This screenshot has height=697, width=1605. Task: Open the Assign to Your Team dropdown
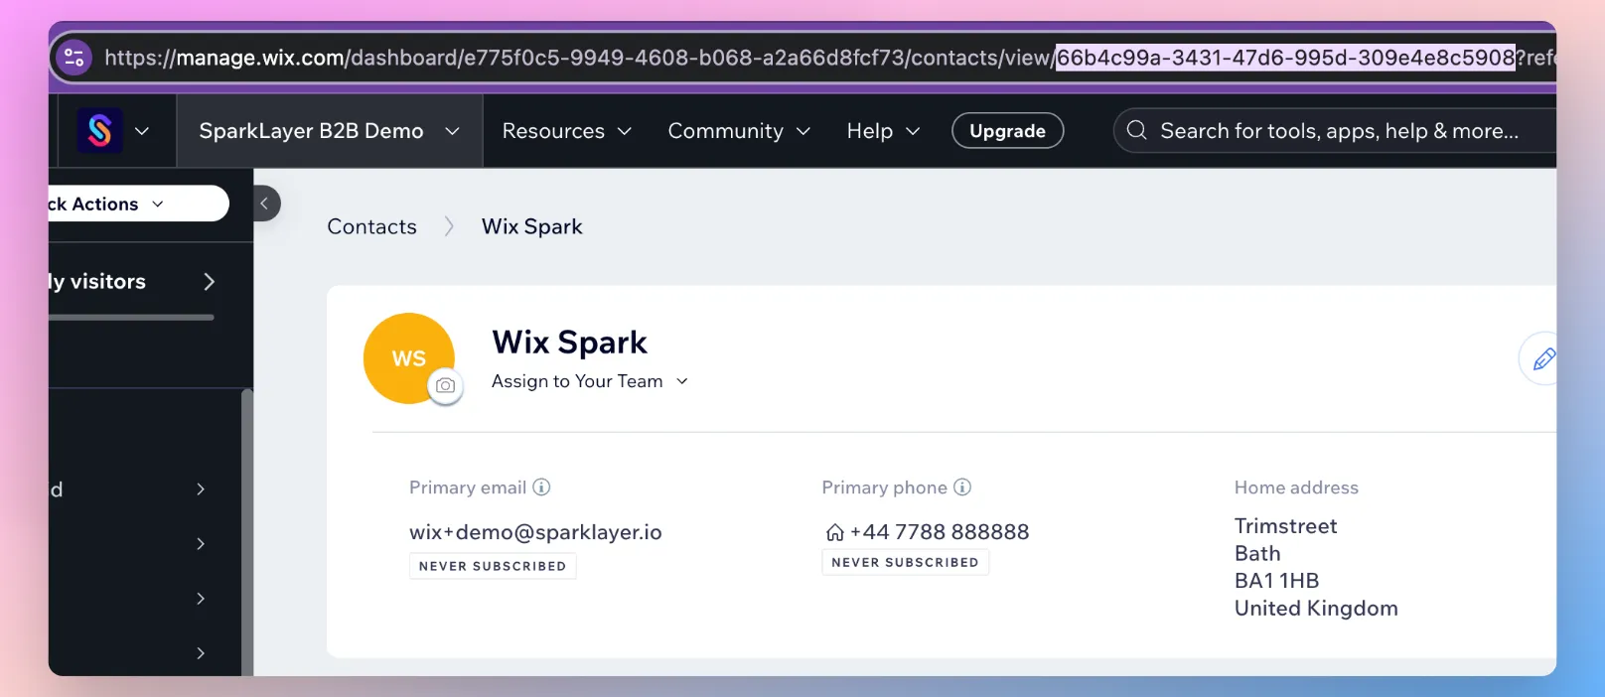[x=590, y=381]
